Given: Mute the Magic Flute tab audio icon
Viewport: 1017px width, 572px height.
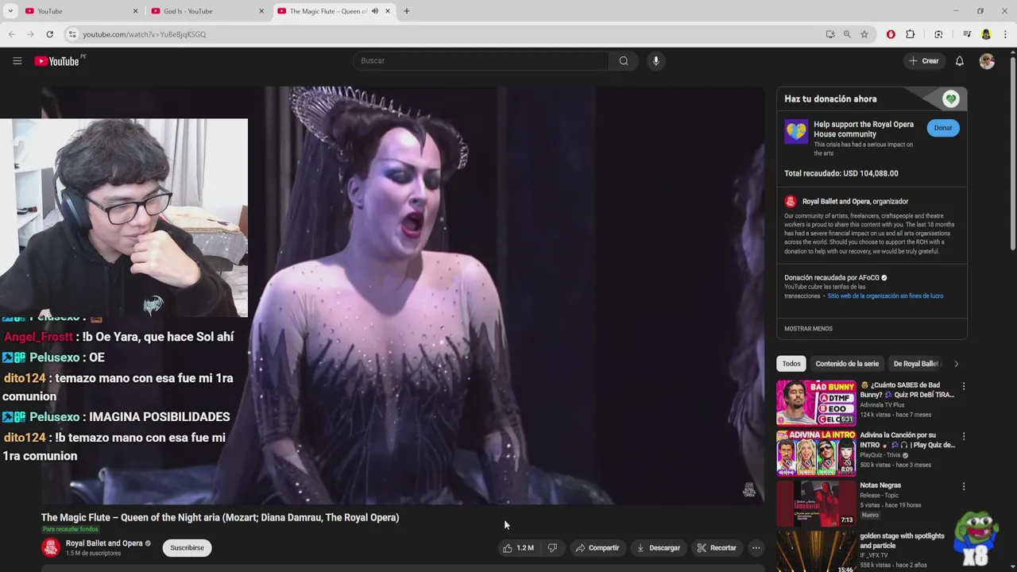Looking at the screenshot, I should click(x=375, y=11).
